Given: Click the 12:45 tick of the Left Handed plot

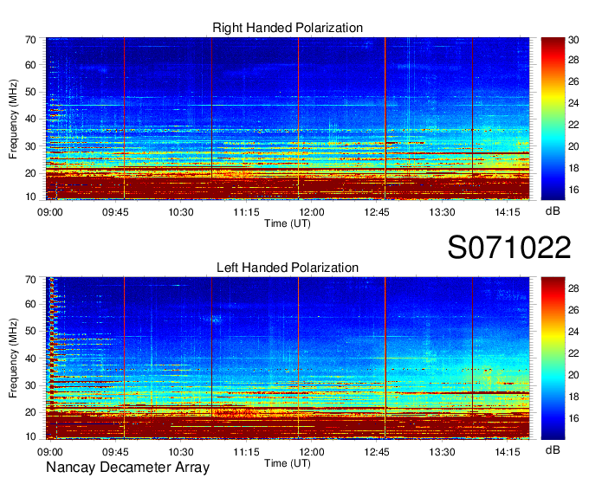Looking at the screenshot, I should coord(377,452).
